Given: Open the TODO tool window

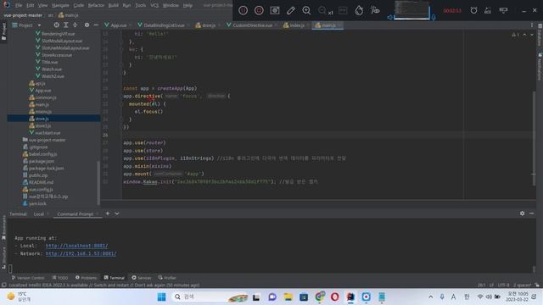Looking at the screenshot, I should click(x=60, y=278).
